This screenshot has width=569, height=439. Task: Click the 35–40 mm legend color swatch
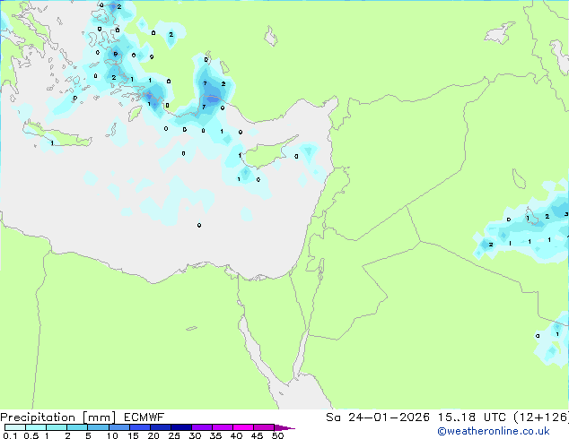click(223, 427)
